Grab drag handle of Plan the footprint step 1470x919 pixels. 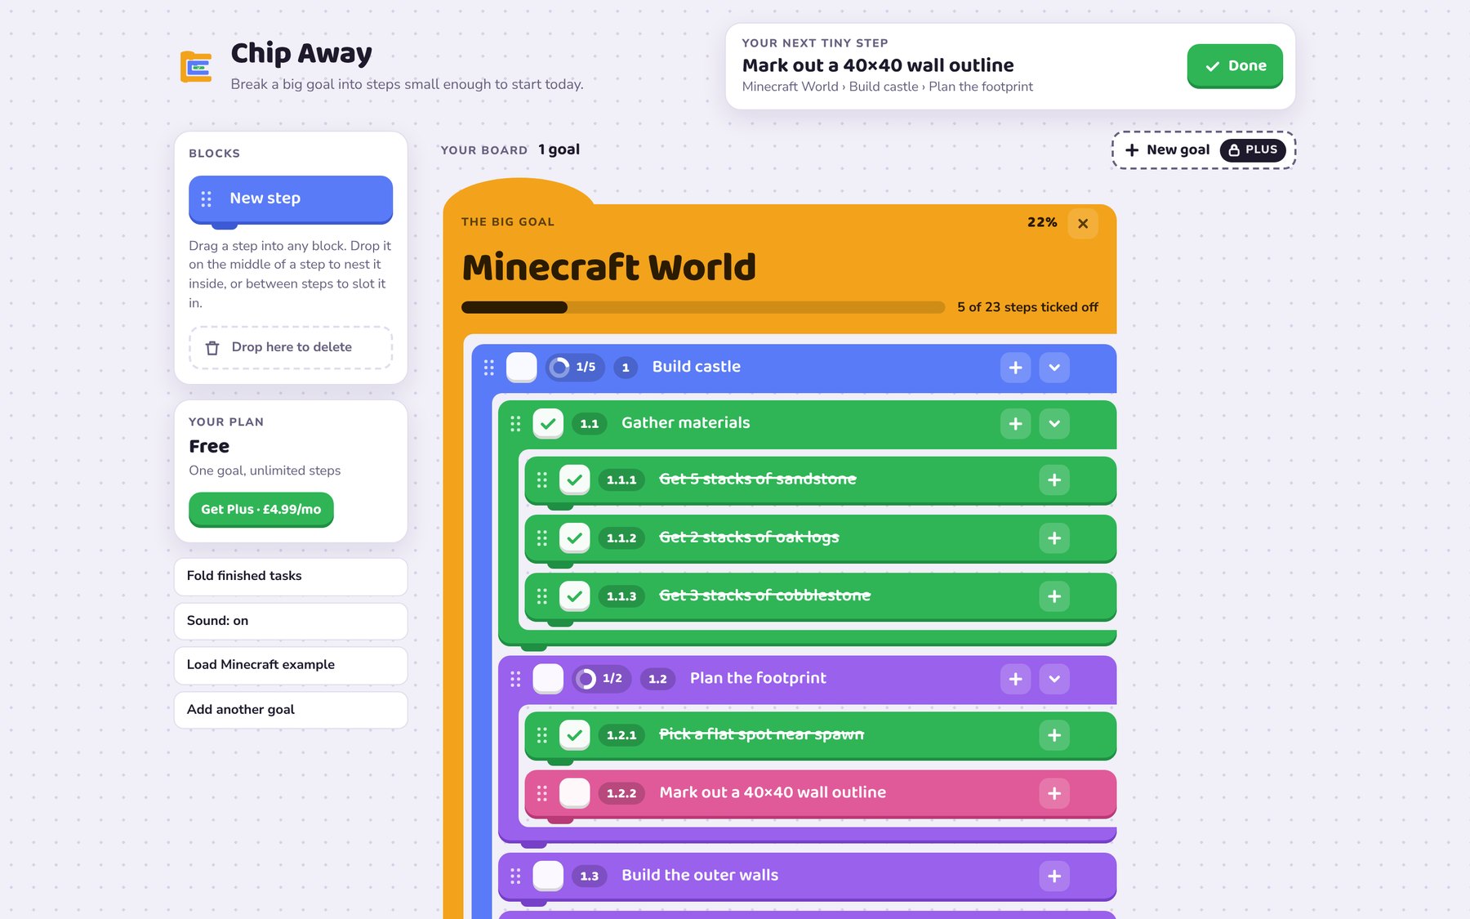(515, 679)
